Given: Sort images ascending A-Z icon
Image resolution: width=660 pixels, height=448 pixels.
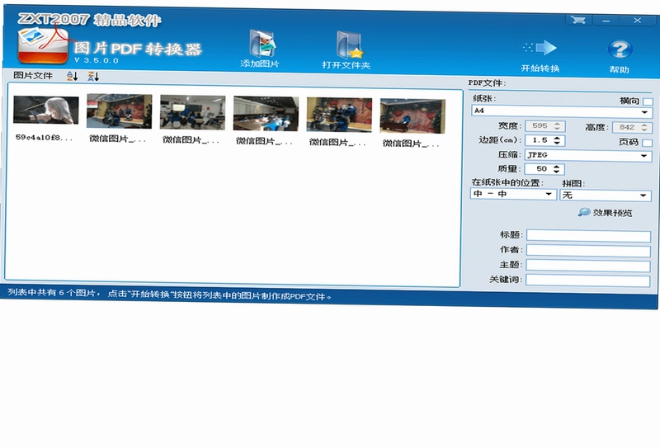Looking at the screenshot, I should pyautogui.click(x=73, y=76).
